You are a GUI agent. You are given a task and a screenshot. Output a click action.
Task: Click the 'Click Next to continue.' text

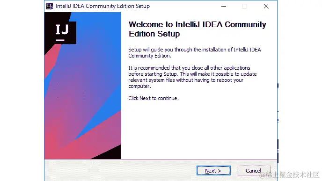click(154, 98)
